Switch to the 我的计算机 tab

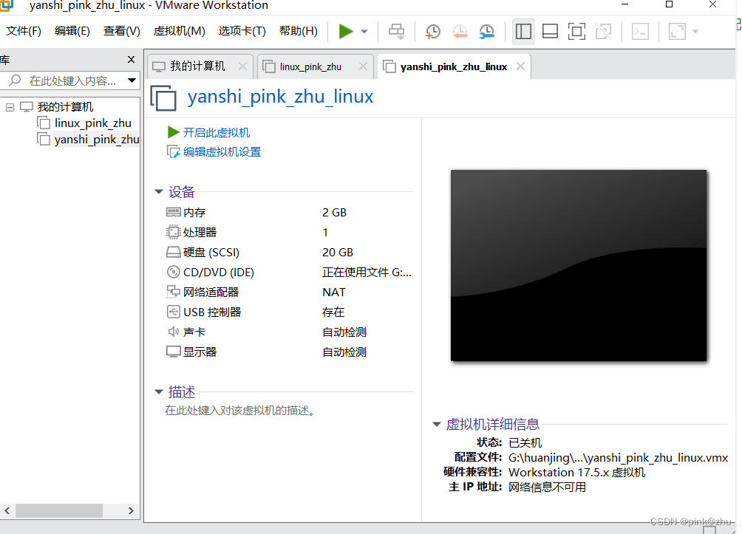click(197, 66)
